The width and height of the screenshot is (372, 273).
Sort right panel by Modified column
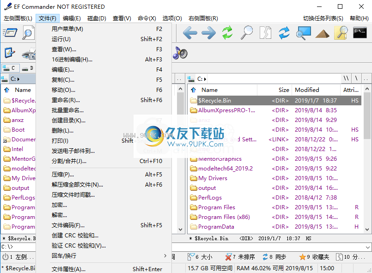(316, 90)
